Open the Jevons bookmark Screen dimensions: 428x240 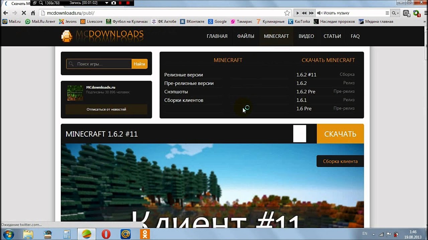[68, 21]
